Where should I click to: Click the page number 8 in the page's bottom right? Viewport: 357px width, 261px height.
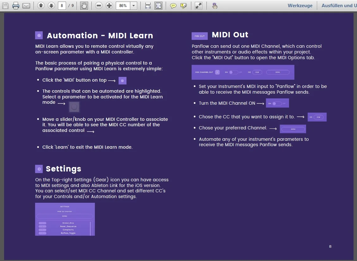[x=330, y=246]
